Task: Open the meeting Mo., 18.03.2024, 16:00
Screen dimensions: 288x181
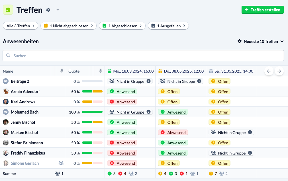Action: 133,71
